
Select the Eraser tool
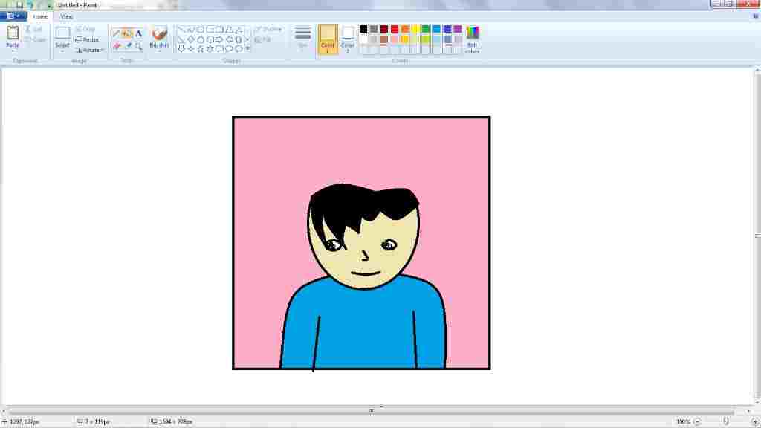coord(117,46)
